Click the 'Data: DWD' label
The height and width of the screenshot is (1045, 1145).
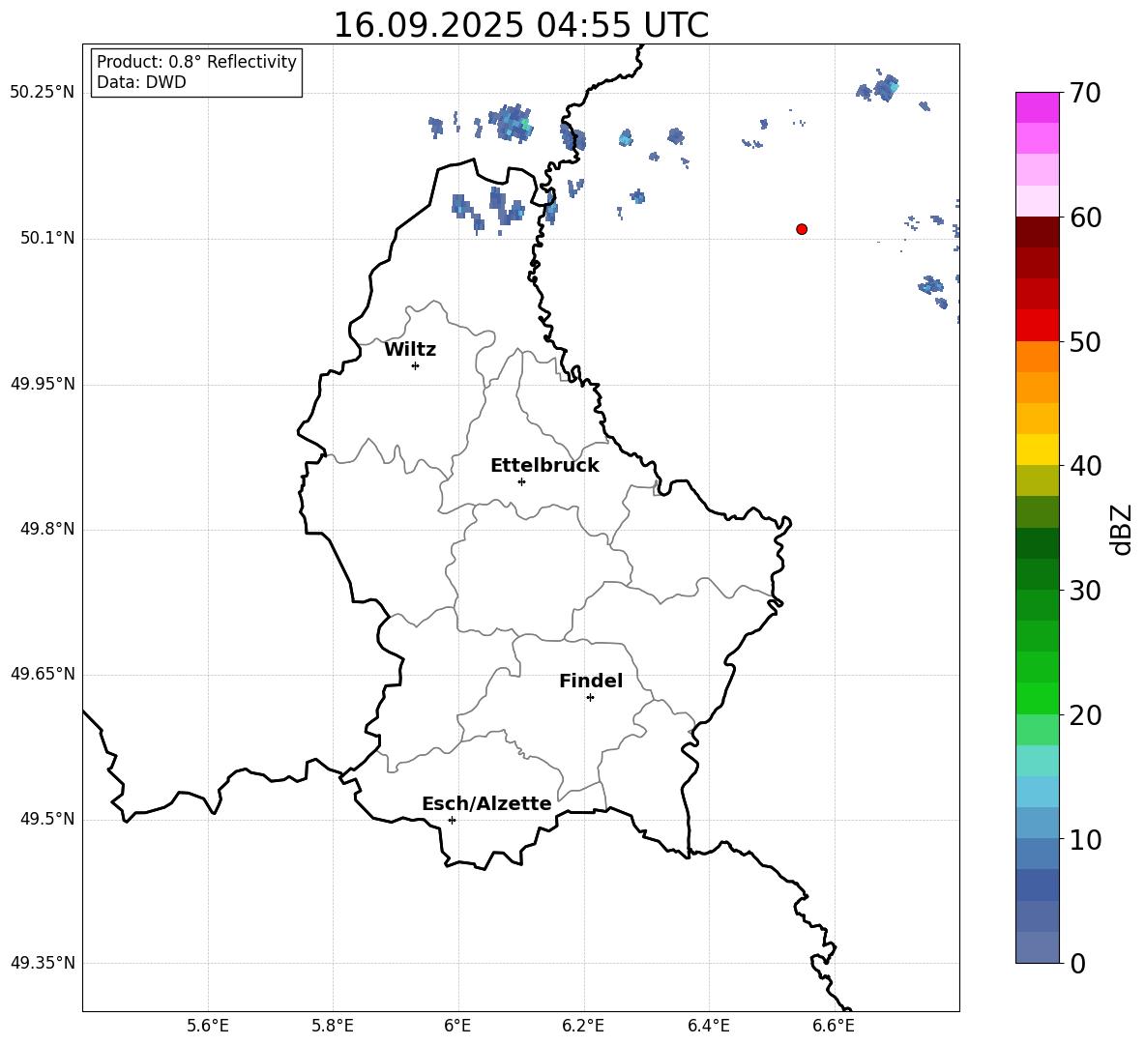coord(141,82)
